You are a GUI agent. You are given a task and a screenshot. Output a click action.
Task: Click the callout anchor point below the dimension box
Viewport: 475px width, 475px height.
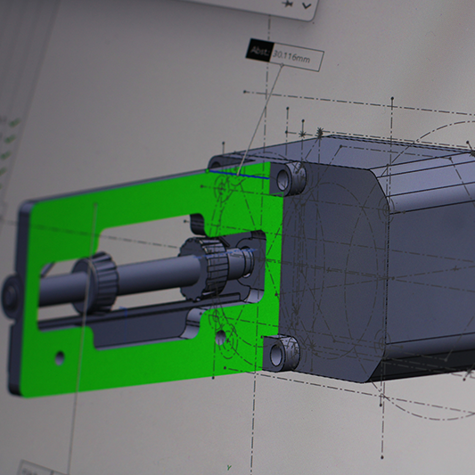coord(282,65)
